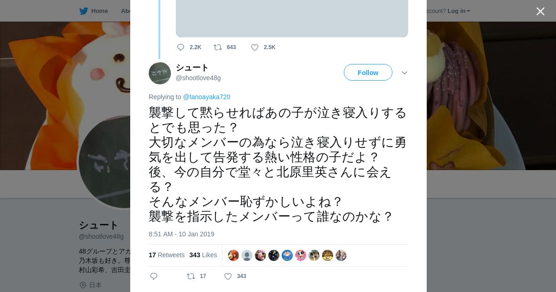Open シュート tweet author avatar
Image resolution: width=556 pixels, height=292 pixels.
click(x=160, y=73)
